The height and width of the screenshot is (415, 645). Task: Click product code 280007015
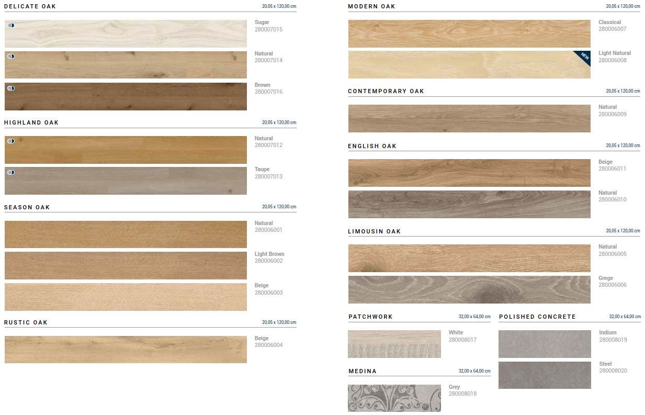268,29
